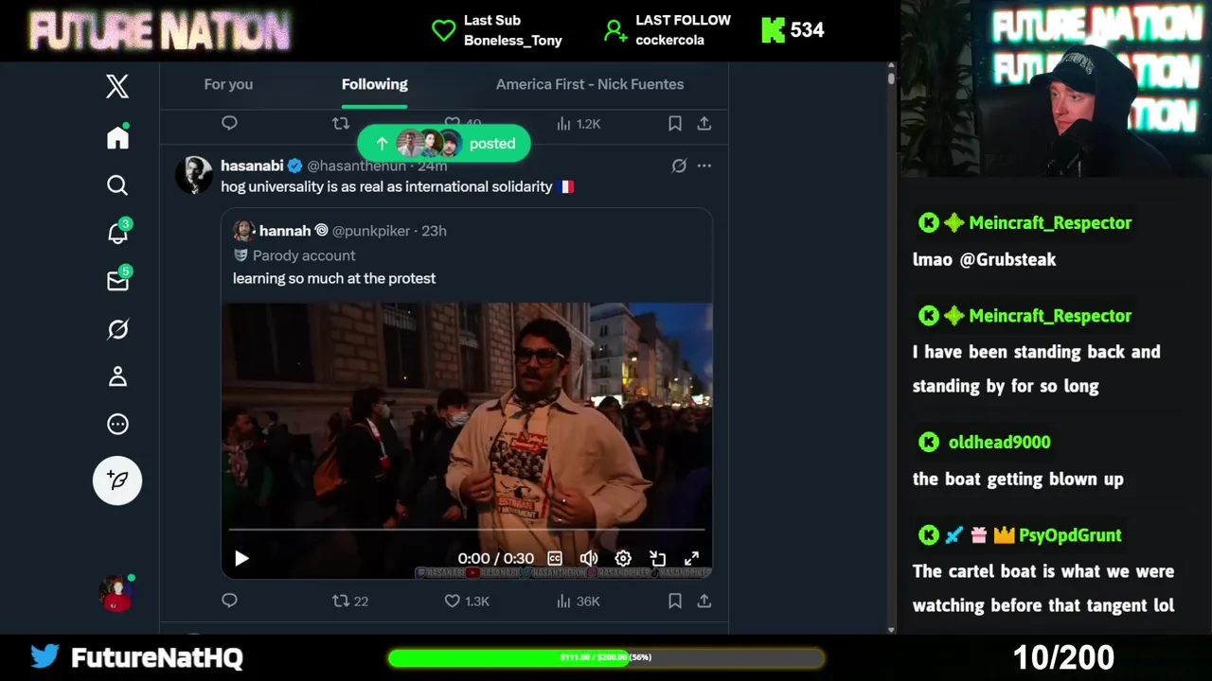The image size is (1212, 681).
Task: Click chat username PsyOpdGrunt
Action: click(1070, 535)
